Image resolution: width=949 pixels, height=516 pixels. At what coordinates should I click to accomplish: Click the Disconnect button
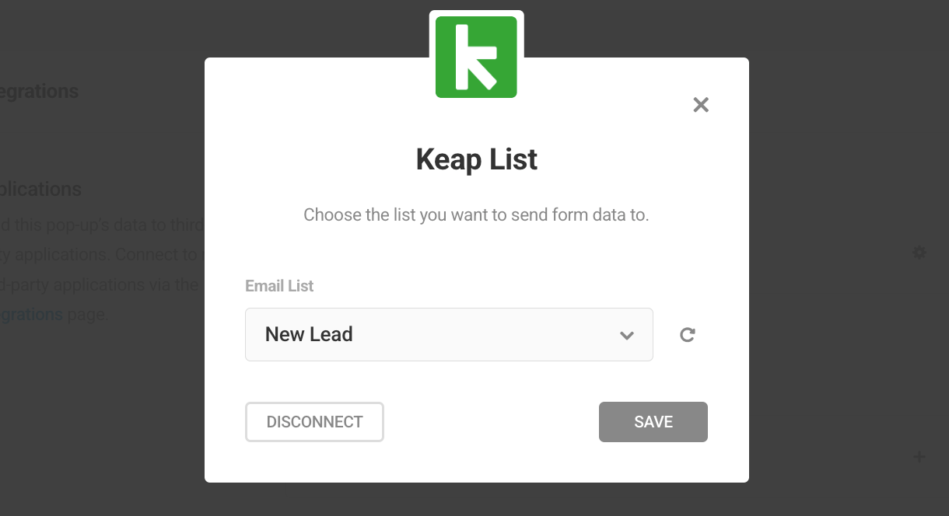pos(314,421)
